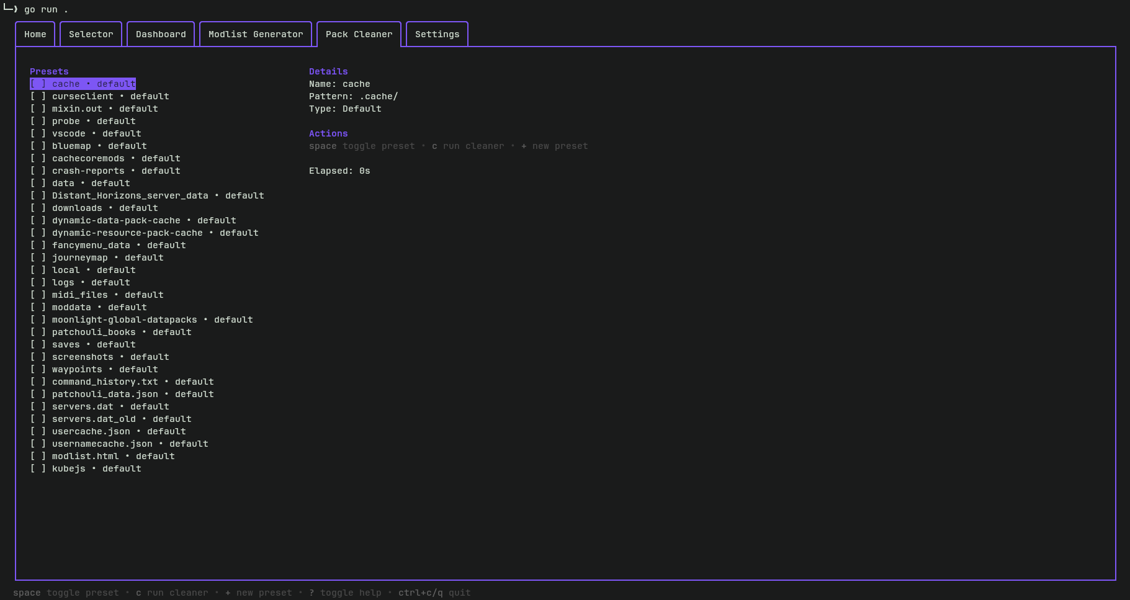Toggle the cache preset checkbox
Screen dimensions: 1130x600
coord(38,84)
